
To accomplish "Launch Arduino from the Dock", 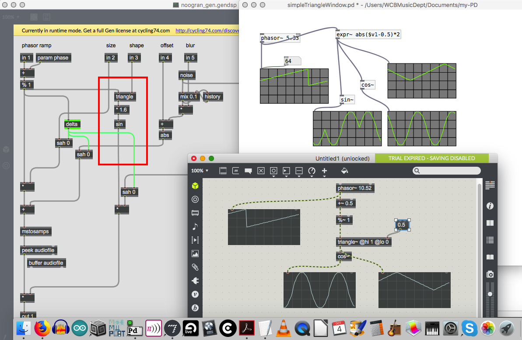I will [80, 329].
